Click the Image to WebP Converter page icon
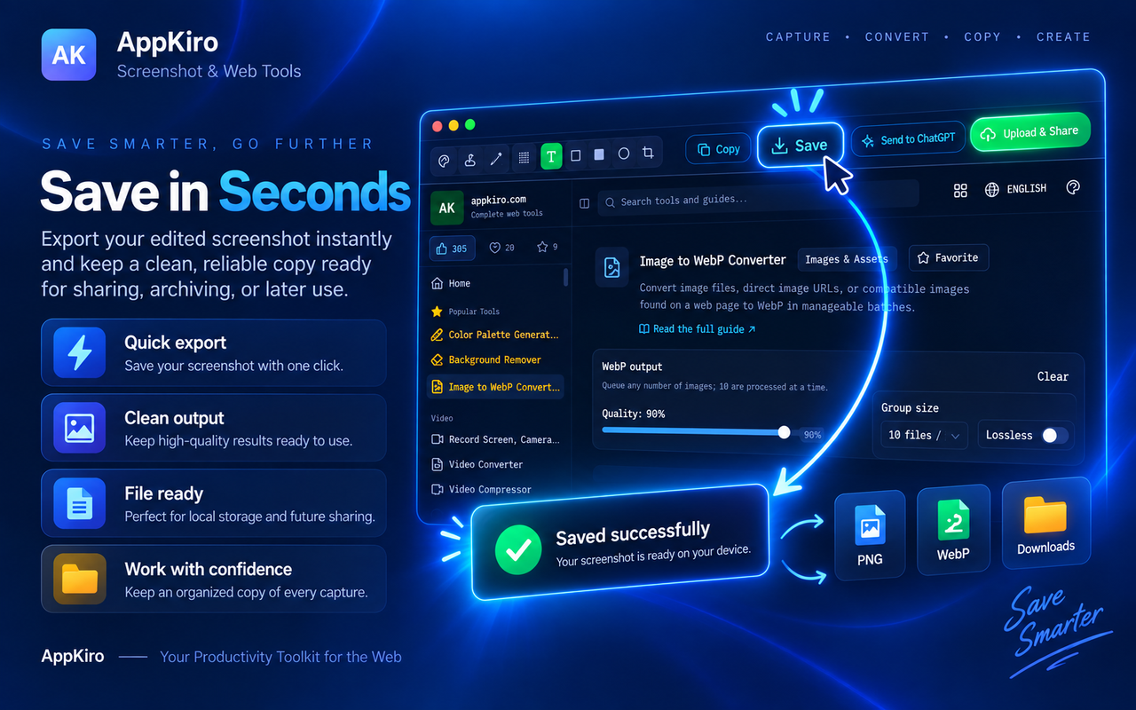The width and height of the screenshot is (1136, 710). (612, 268)
